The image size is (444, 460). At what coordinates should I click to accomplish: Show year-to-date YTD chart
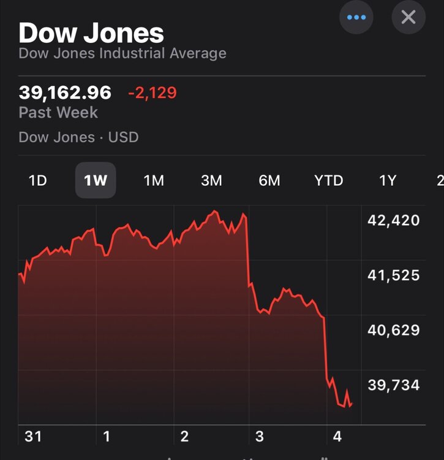(x=329, y=180)
